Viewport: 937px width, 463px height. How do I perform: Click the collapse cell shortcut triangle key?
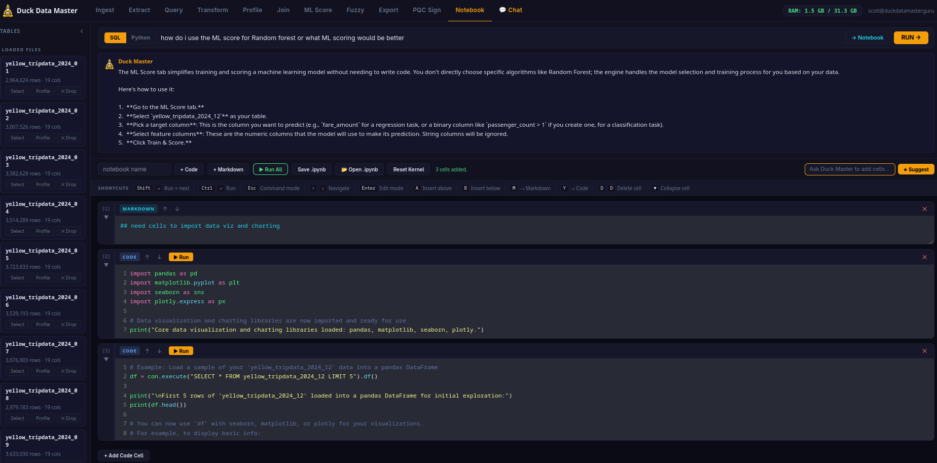tap(655, 188)
